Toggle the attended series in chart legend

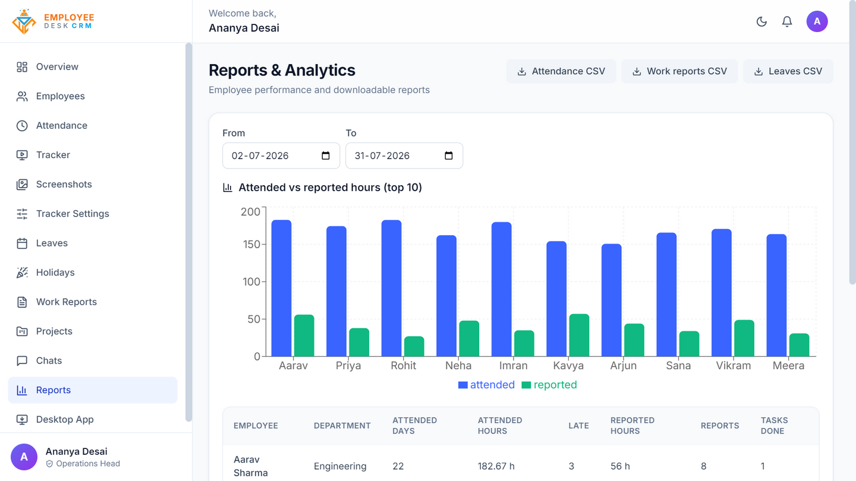point(486,385)
